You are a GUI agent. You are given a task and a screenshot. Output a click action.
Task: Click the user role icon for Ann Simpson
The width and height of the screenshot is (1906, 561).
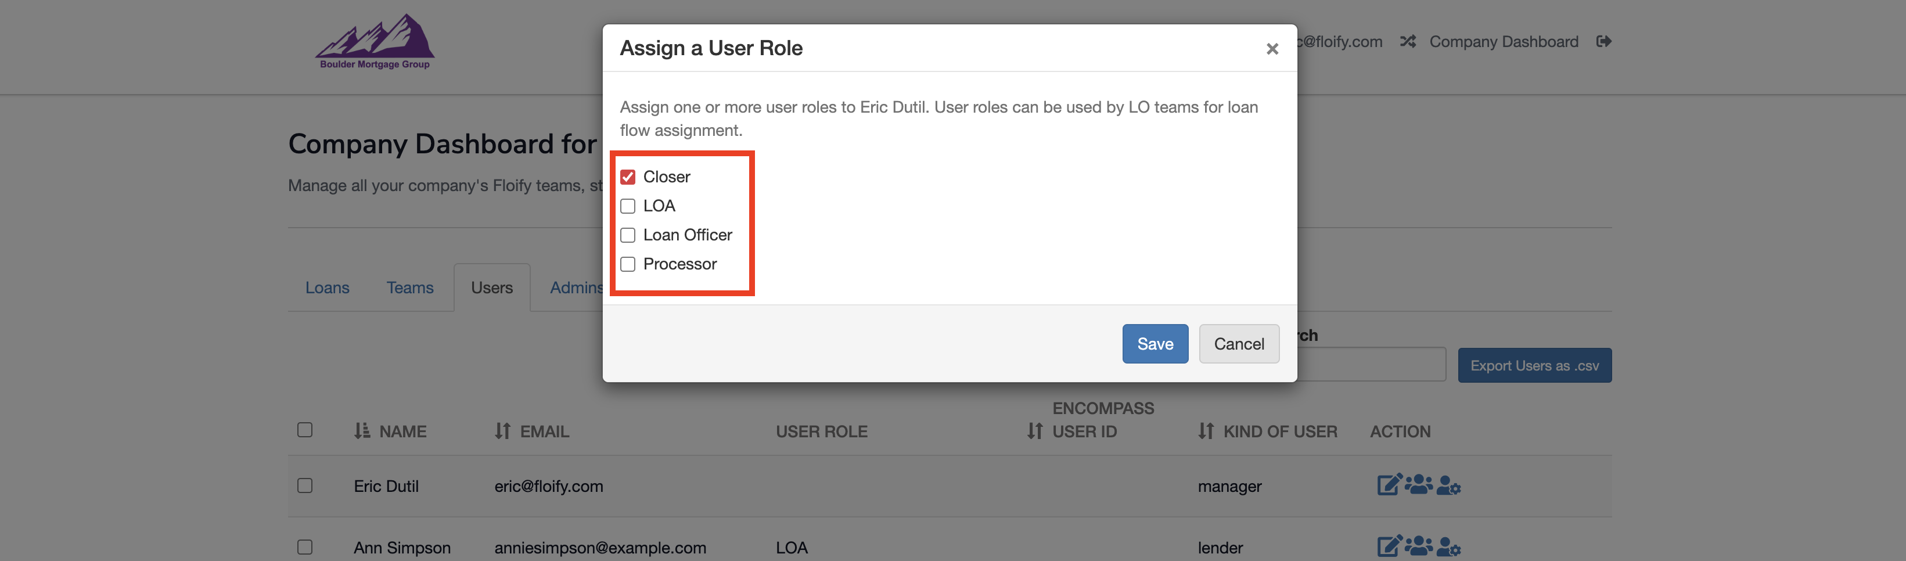click(1448, 548)
